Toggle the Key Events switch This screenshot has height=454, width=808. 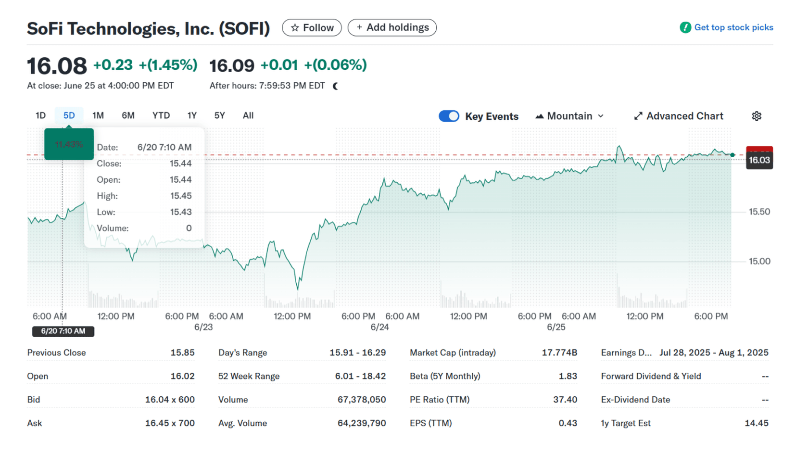(449, 116)
